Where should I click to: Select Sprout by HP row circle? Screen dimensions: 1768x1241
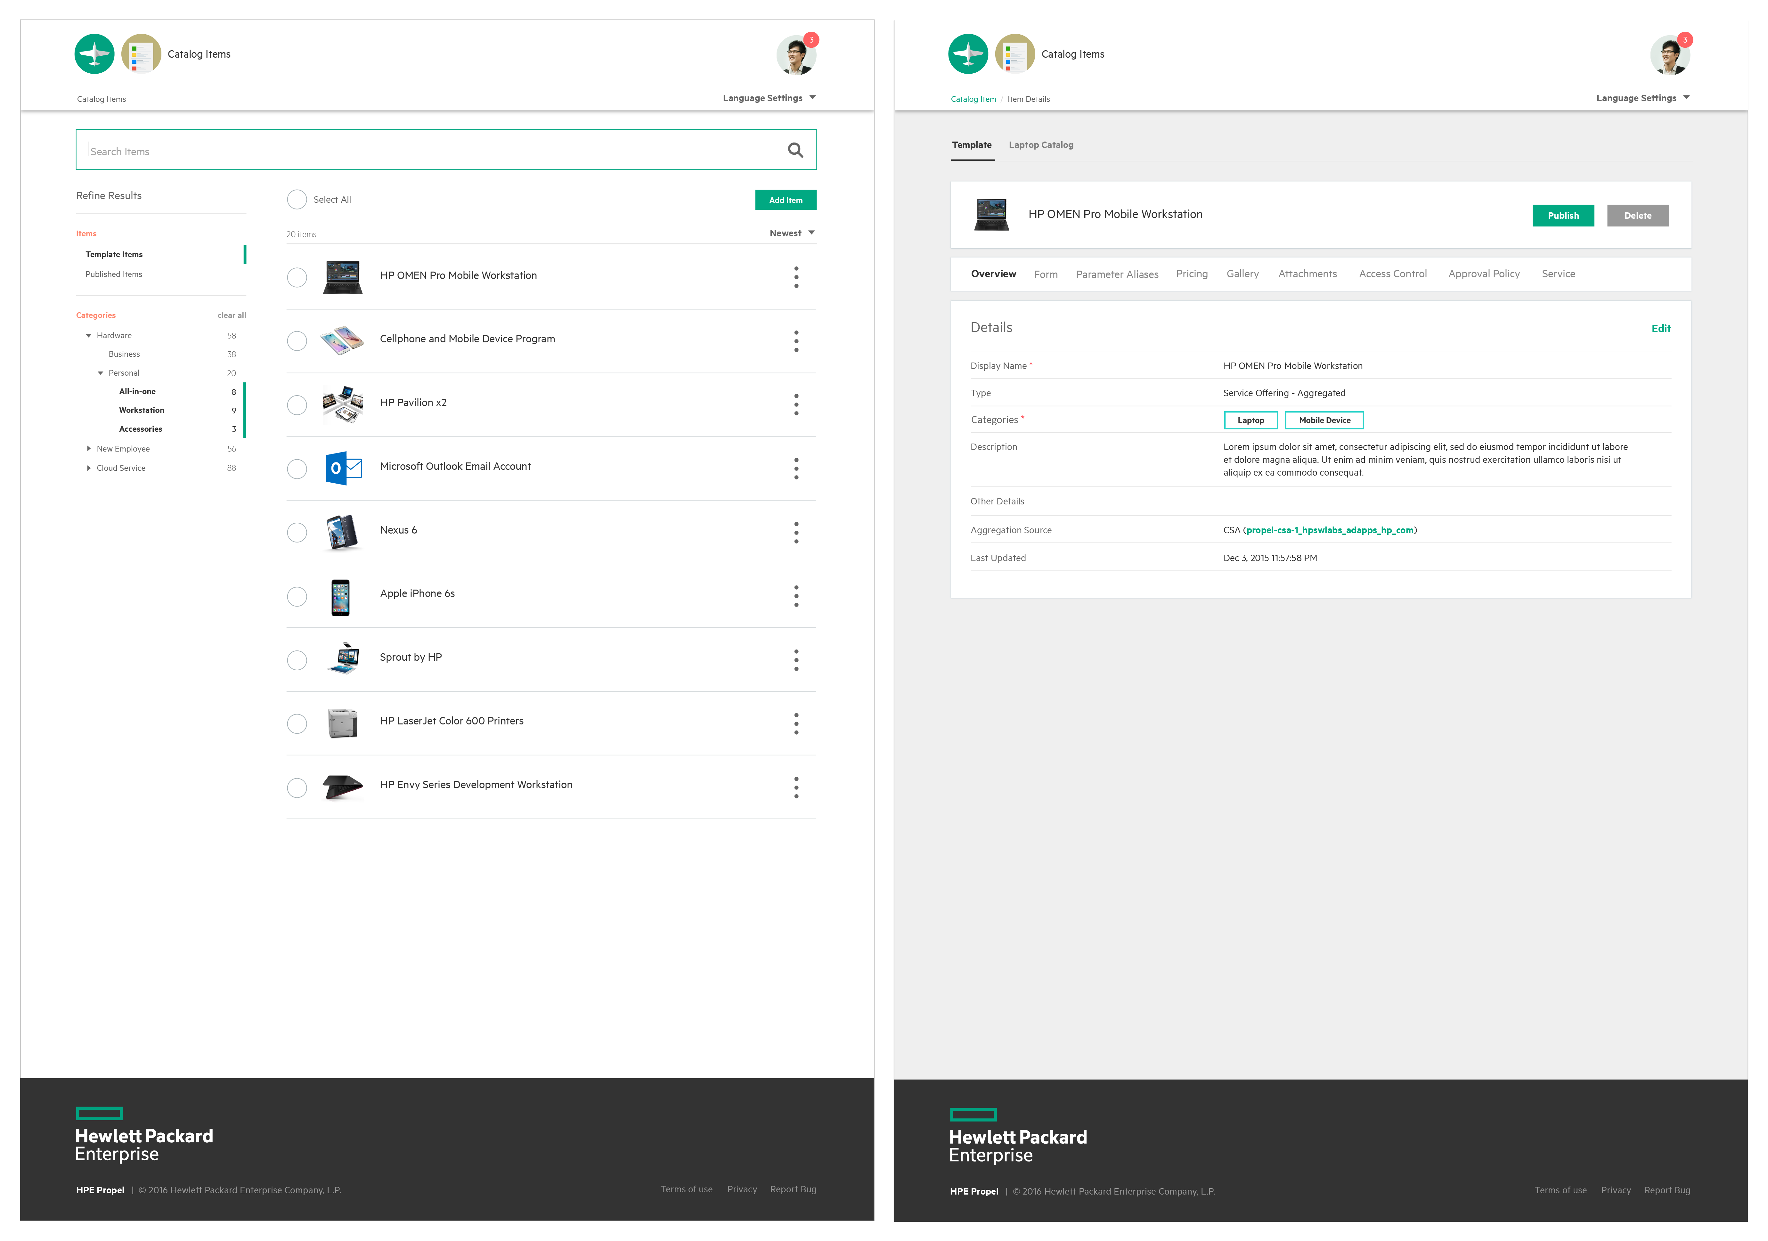point(297,660)
